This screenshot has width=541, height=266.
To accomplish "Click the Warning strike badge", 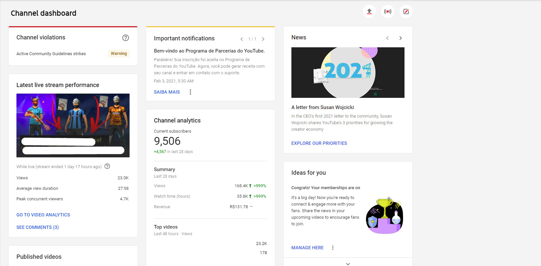I will (119, 54).
